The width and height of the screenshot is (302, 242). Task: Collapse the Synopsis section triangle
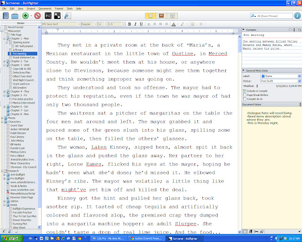click(x=243, y=30)
